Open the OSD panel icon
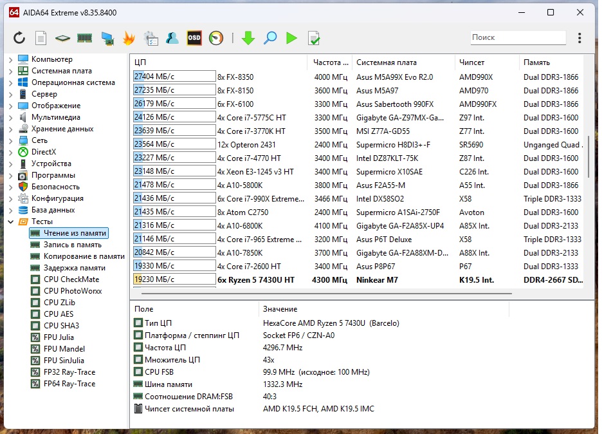602x434 pixels. pyautogui.click(x=194, y=38)
